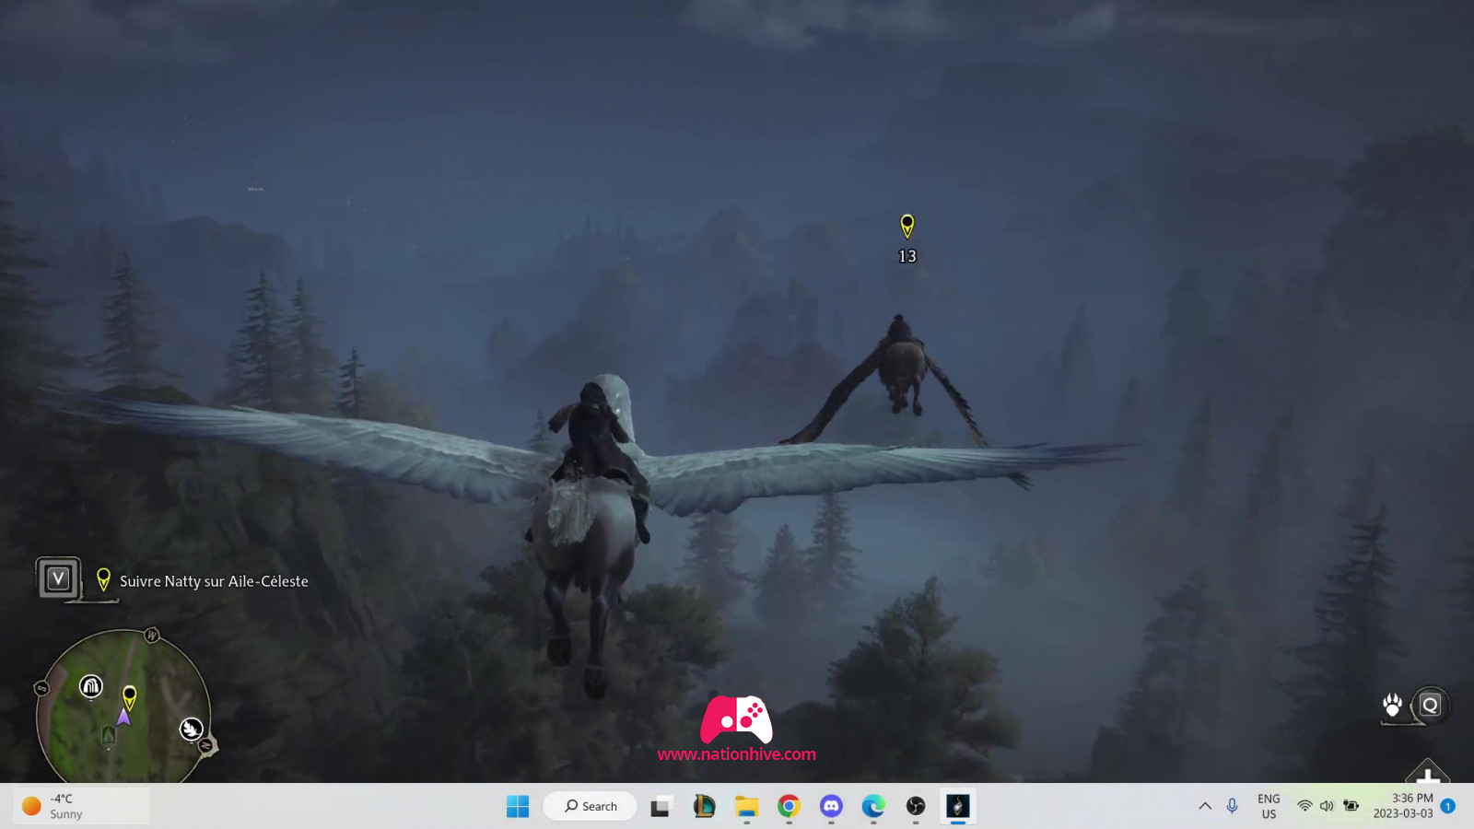Click the archway landmark icon on the minimap
Screen dimensions: 1474x829
click(90, 686)
